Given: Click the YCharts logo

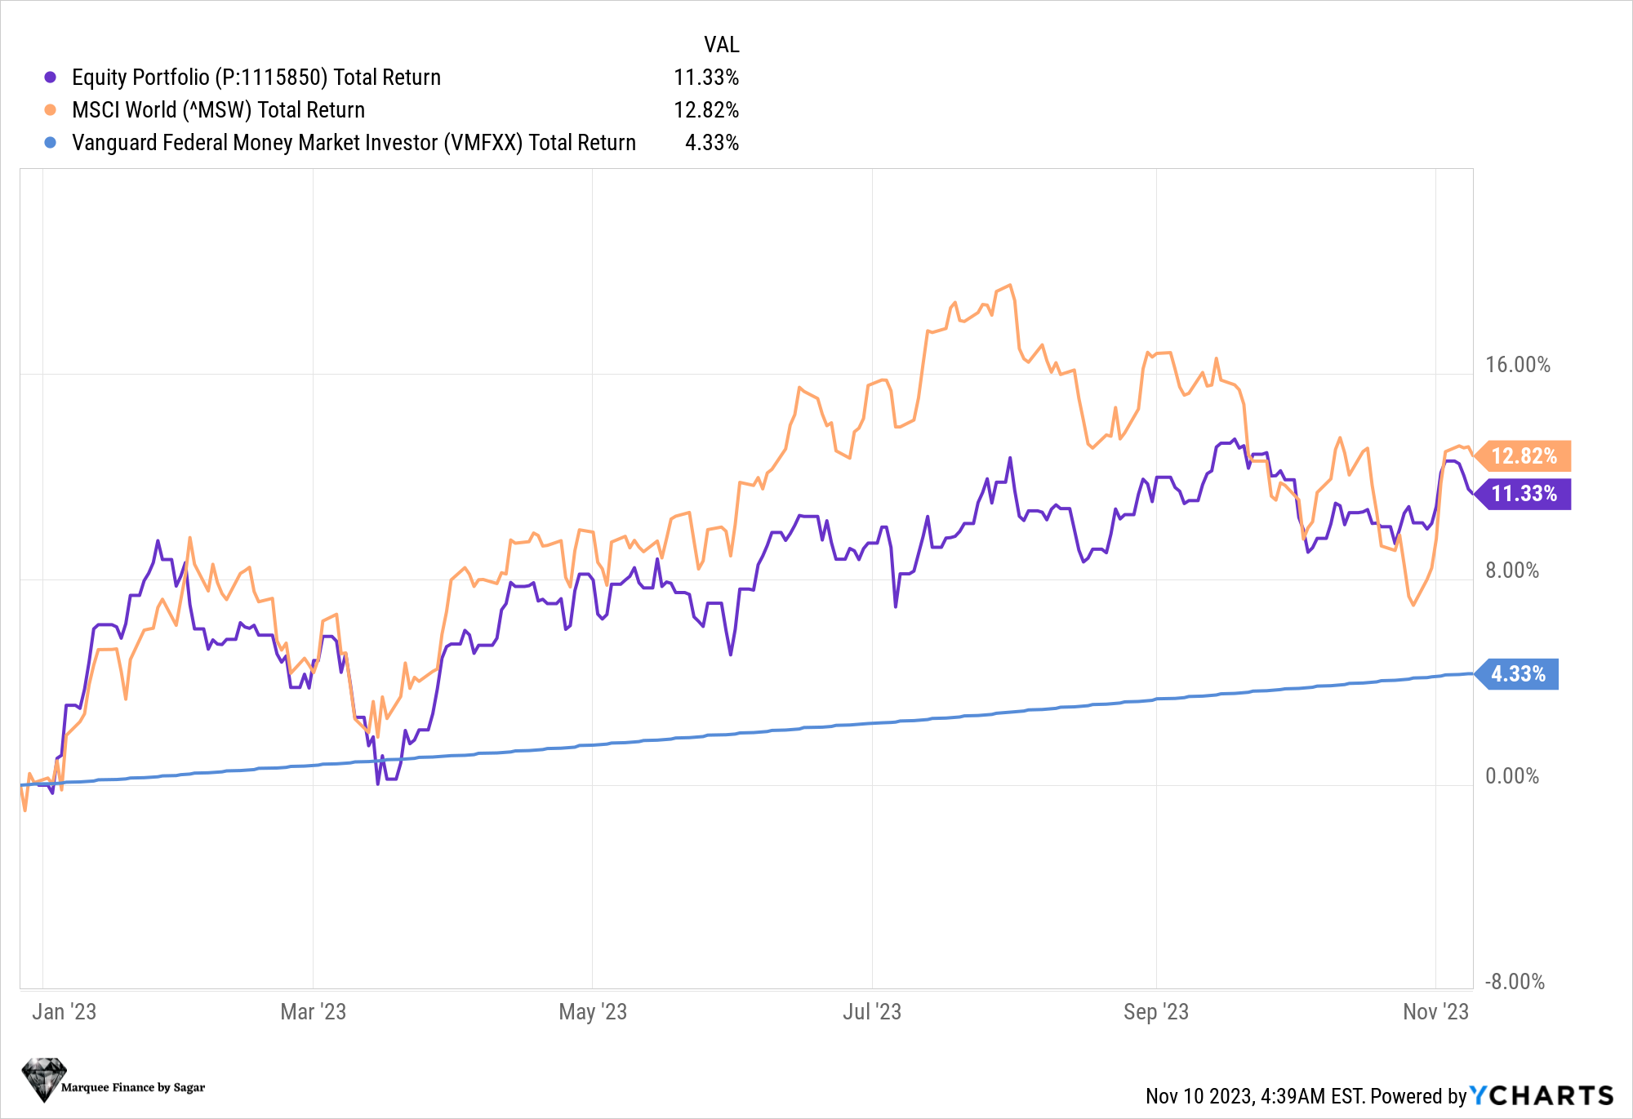Looking at the screenshot, I should [1542, 1095].
